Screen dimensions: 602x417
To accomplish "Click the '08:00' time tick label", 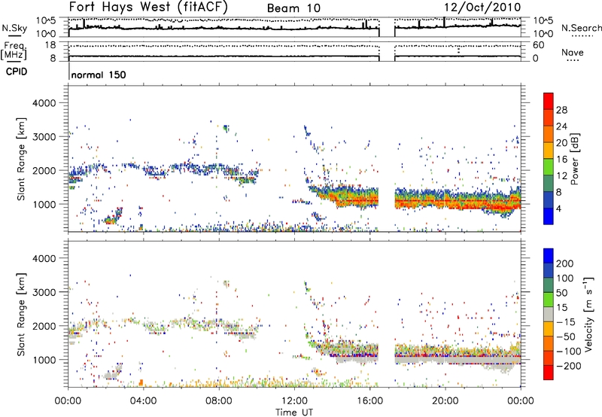I will coord(219,401).
